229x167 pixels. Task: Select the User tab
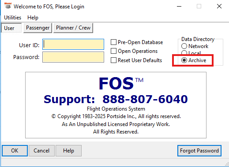pos(11,28)
